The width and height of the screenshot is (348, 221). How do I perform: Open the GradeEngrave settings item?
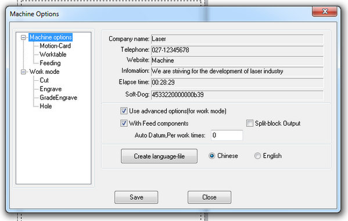pyautogui.click(x=58, y=98)
